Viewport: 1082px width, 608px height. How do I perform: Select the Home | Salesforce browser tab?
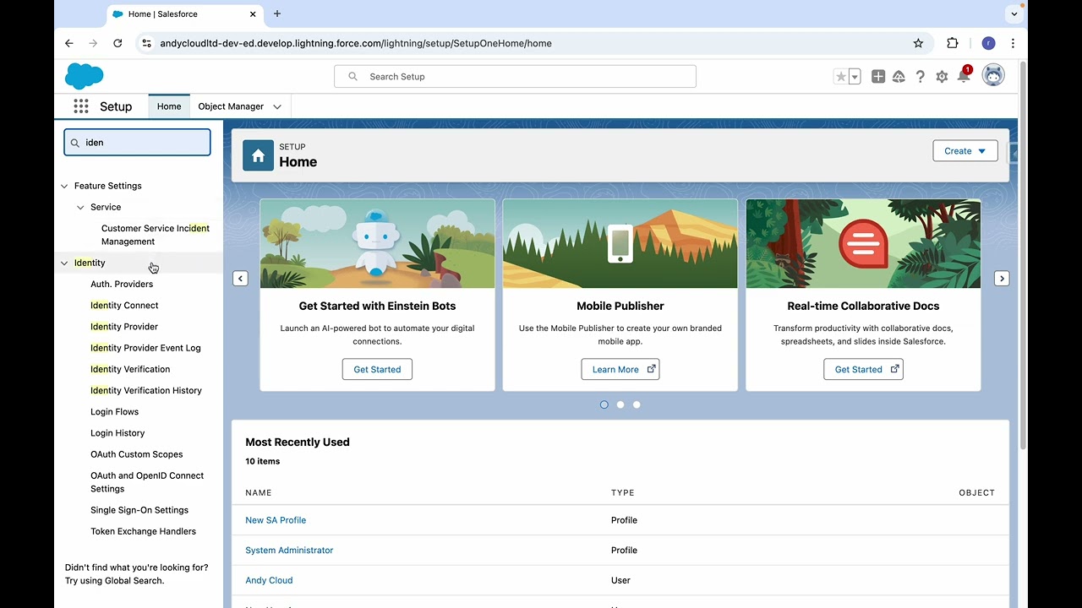click(185, 14)
